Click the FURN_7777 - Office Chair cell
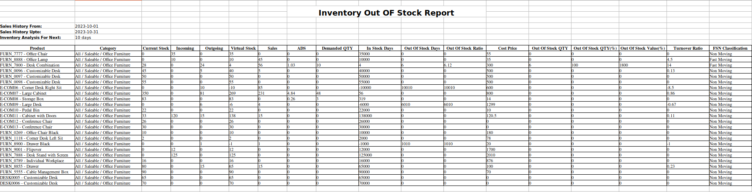This screenshot has height=192, width=752. pos(24,54)
